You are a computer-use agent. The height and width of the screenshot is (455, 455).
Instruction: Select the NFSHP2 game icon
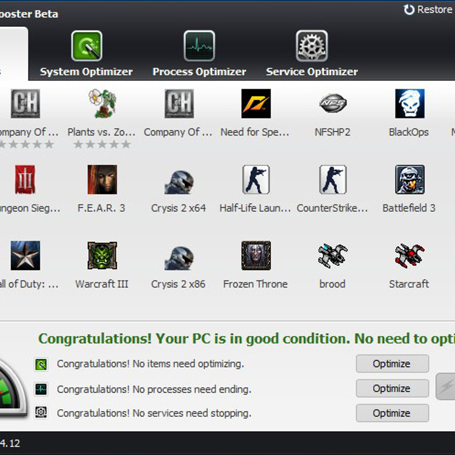coord(333,104)
